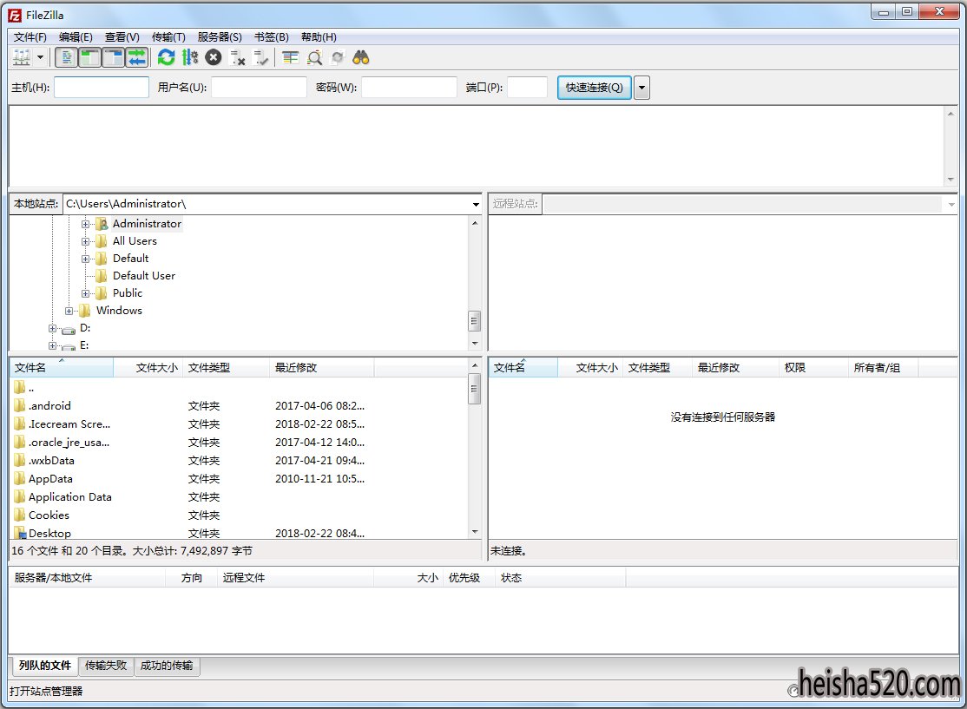Click the 主机(H) host input field
The height and width of the screenshot is (709, 967).
click(x=102, y=88)
